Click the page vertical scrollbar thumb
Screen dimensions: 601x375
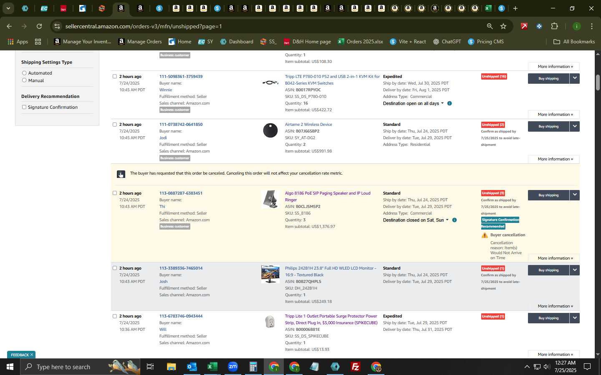coord(598,82)
